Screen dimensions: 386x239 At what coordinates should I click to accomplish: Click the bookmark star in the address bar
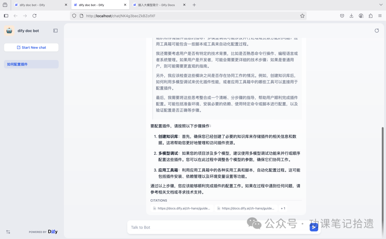[302, 16]
